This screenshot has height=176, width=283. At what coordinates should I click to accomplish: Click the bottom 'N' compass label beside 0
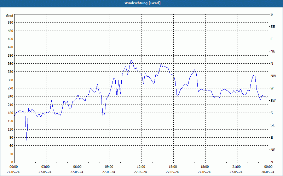click(272, 162)
